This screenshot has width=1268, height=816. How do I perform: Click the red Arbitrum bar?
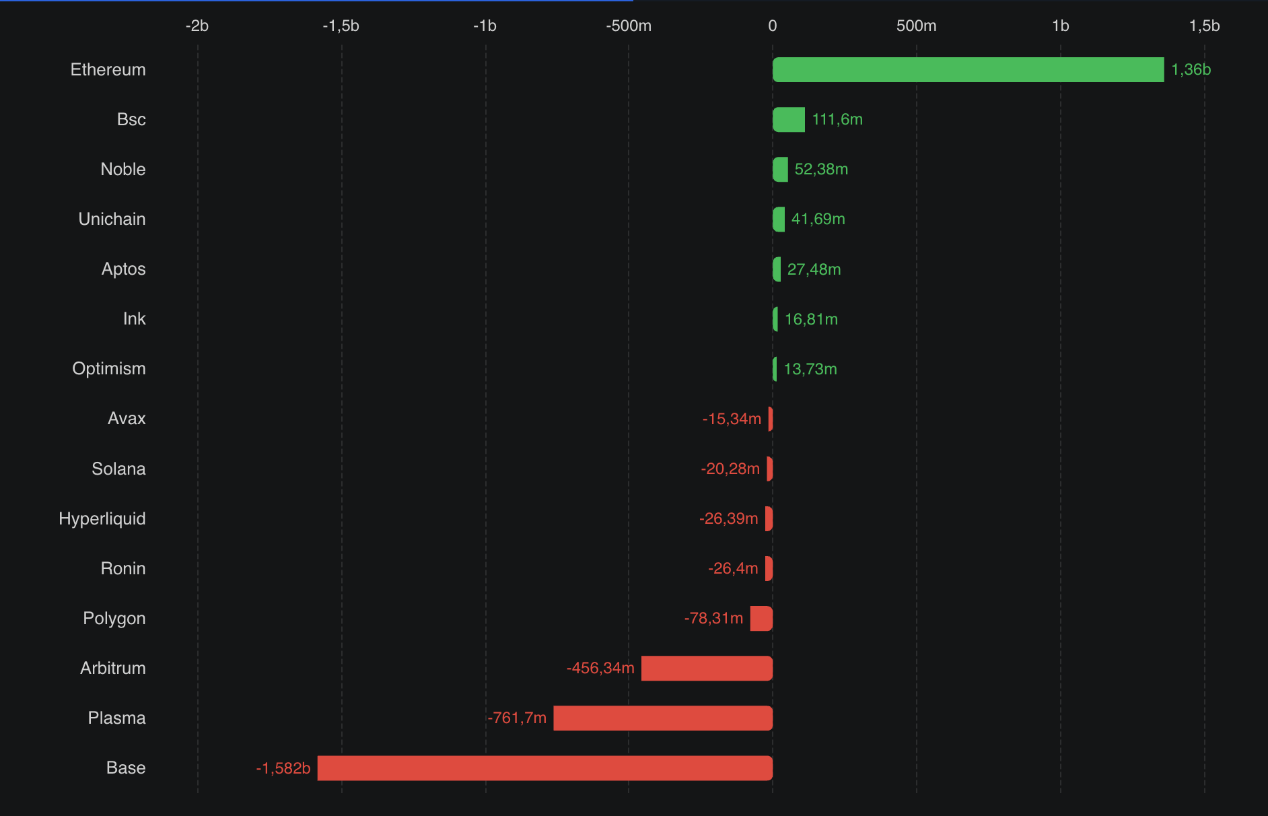pos(707,669)
